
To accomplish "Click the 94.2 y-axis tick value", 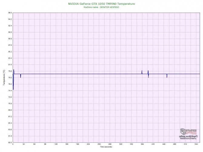I will click(x=10, y=19).
